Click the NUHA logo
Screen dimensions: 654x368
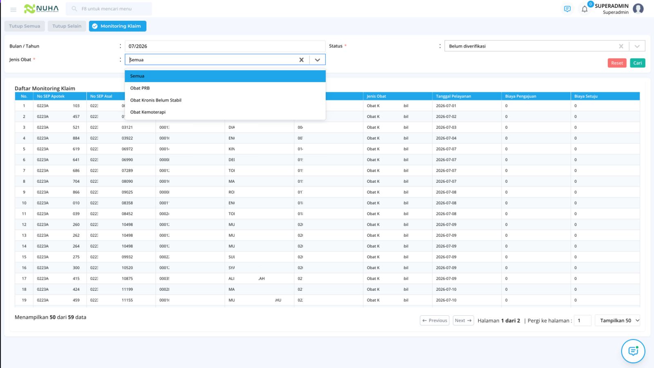41,9
